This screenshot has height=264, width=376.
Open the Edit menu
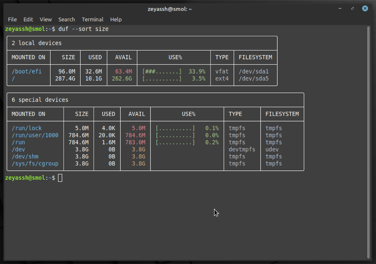click(28, 20)
